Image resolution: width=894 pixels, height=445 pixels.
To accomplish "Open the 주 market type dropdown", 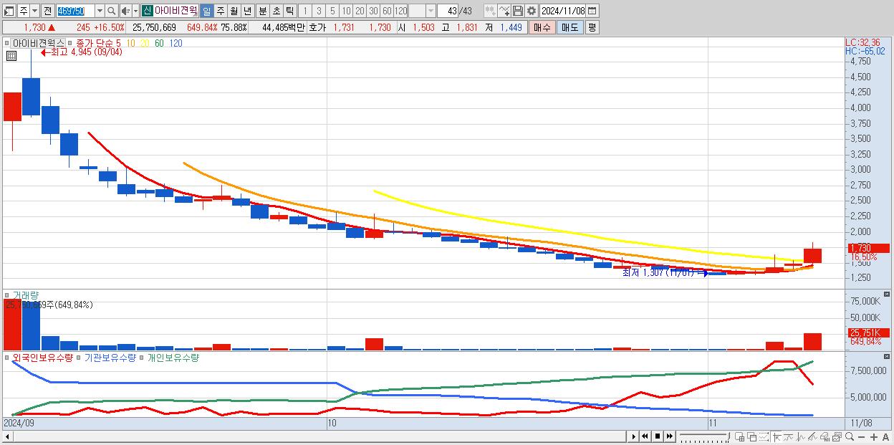I will pyautogui.click(x=34, y=11).
